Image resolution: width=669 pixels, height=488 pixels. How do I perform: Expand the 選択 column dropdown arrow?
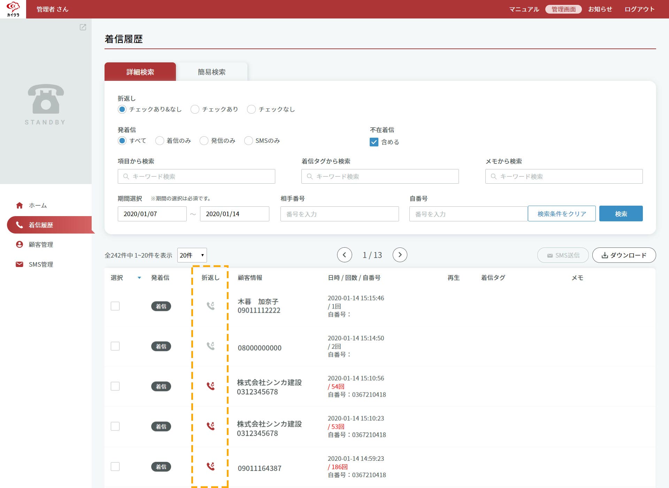(139, 278)
